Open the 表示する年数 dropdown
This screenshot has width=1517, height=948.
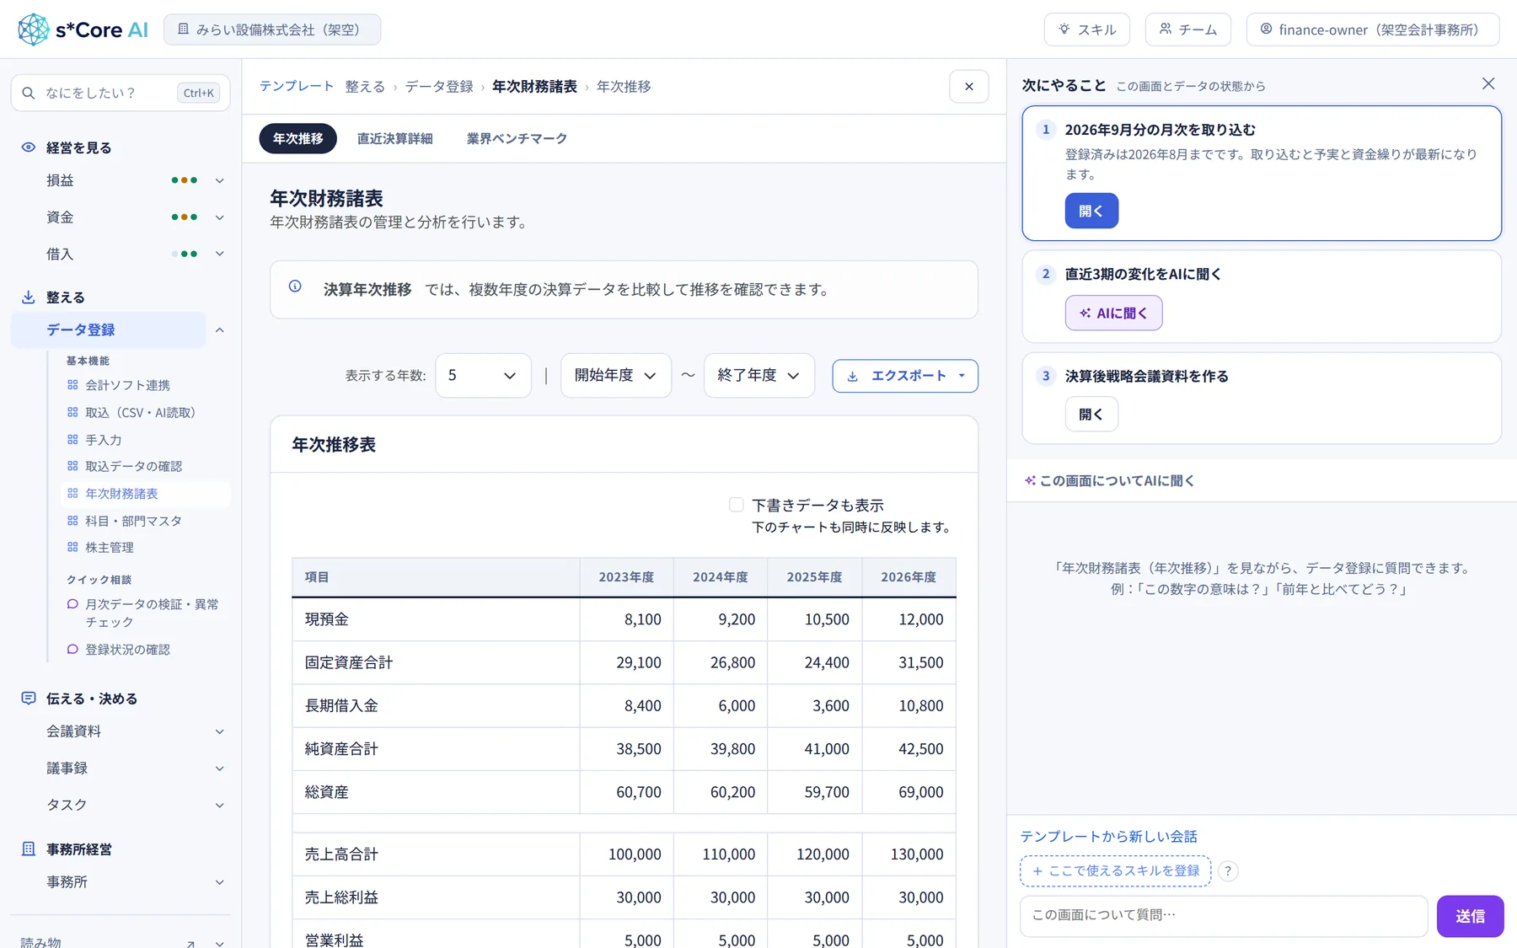[x=483, y=376]
